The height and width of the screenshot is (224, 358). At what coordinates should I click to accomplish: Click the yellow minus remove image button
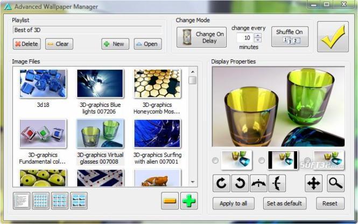tap(170, 201)
